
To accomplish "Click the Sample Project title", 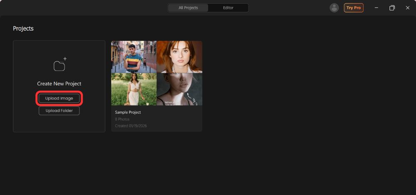I will pos(128,112).
